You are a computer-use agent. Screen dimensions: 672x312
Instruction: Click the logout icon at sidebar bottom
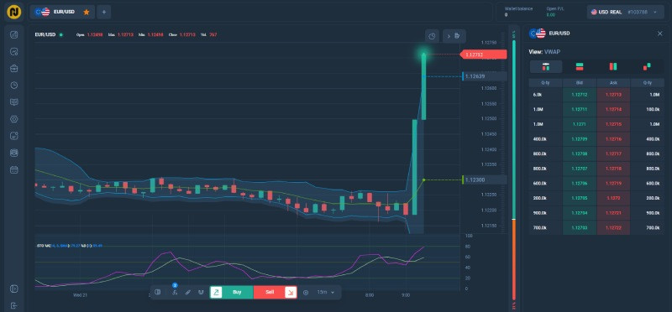[x=14, y=305]
